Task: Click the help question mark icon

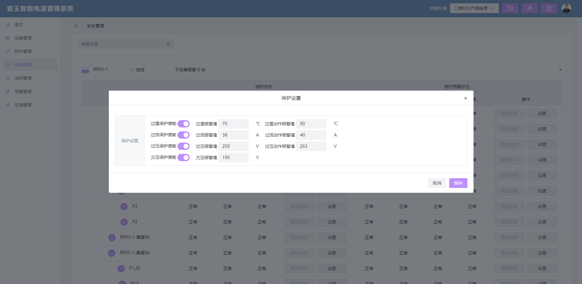Action: (549, 8)
